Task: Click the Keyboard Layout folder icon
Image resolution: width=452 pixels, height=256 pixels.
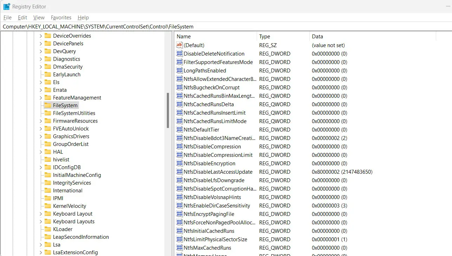Action: [48, 214]
